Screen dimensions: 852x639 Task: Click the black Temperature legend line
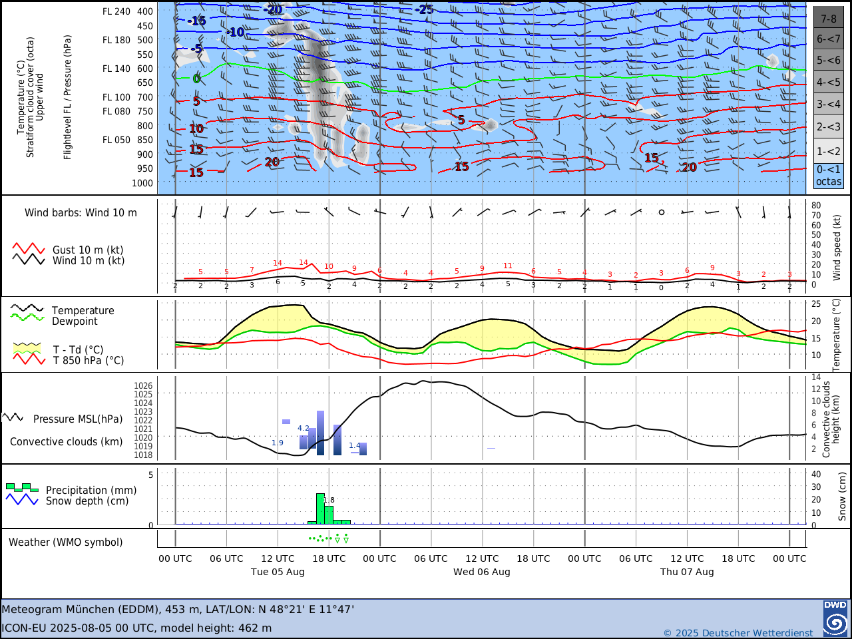pos(27,308)
